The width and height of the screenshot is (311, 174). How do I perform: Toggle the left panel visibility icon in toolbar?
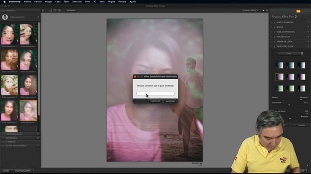[x=43, y=11]
